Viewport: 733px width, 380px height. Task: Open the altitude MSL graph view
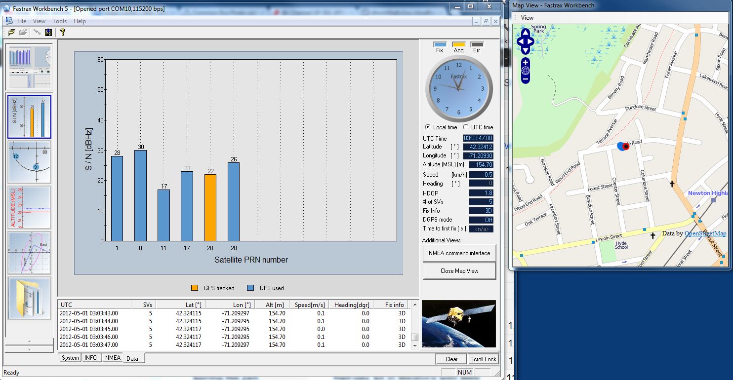point(29,208)
